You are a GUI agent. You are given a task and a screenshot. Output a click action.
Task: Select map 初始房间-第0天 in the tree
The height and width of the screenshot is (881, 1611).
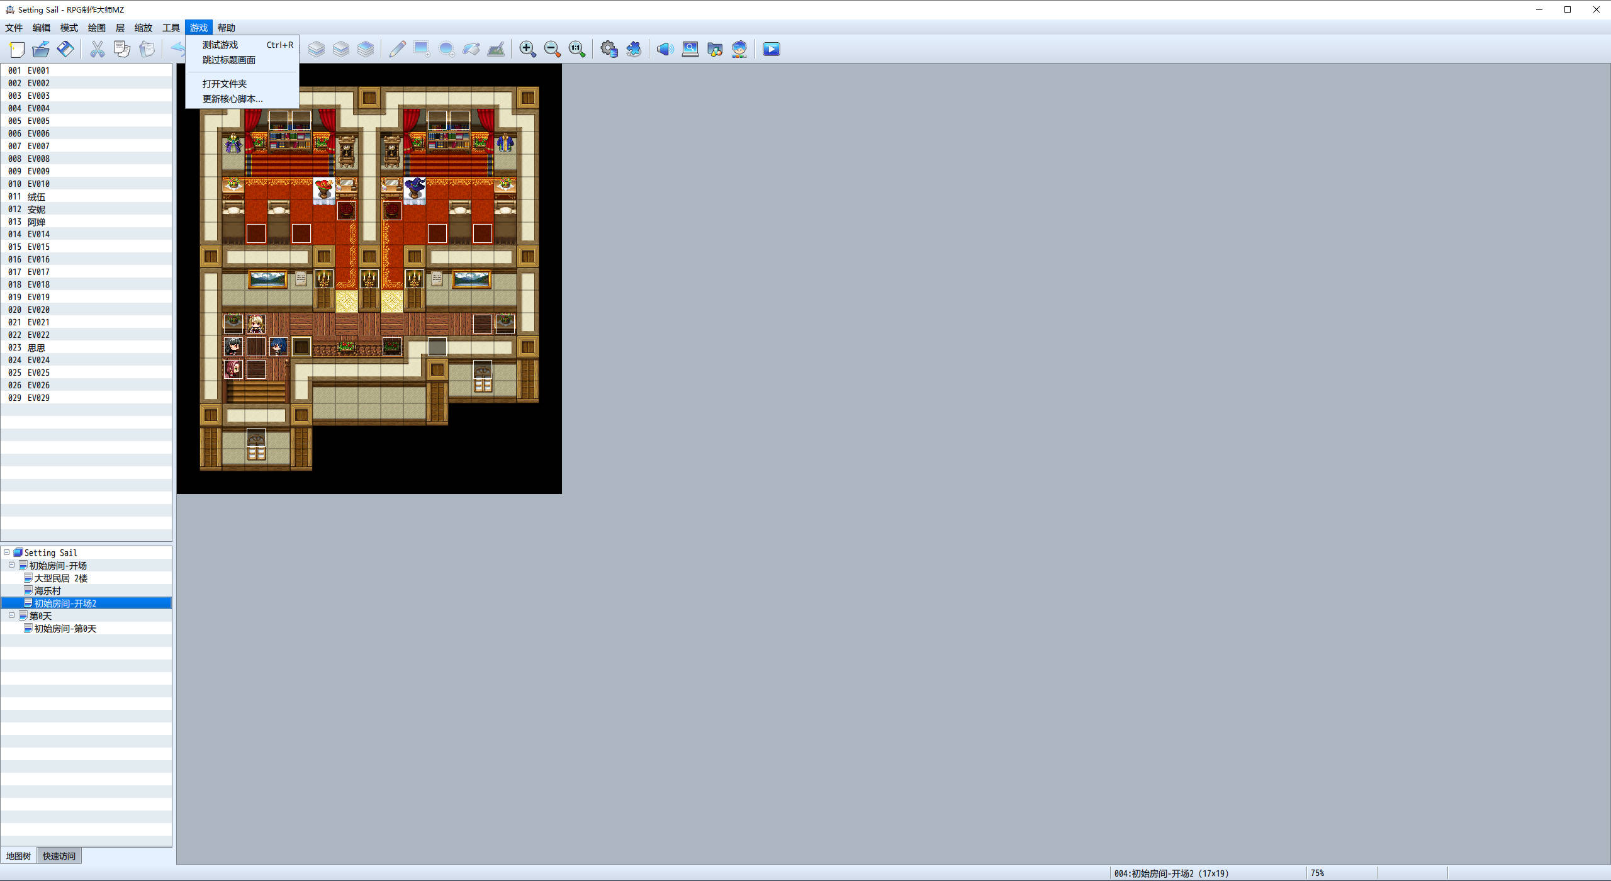86,628
